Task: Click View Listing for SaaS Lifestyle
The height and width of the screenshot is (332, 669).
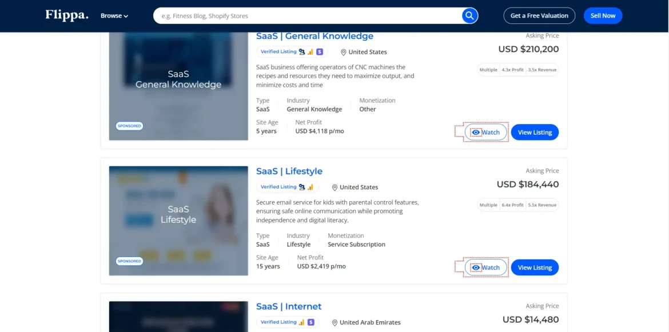Action: pyautogui.click(x=535, y=267)
